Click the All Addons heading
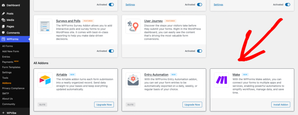298x115 pixels. (x=41, y=63)
